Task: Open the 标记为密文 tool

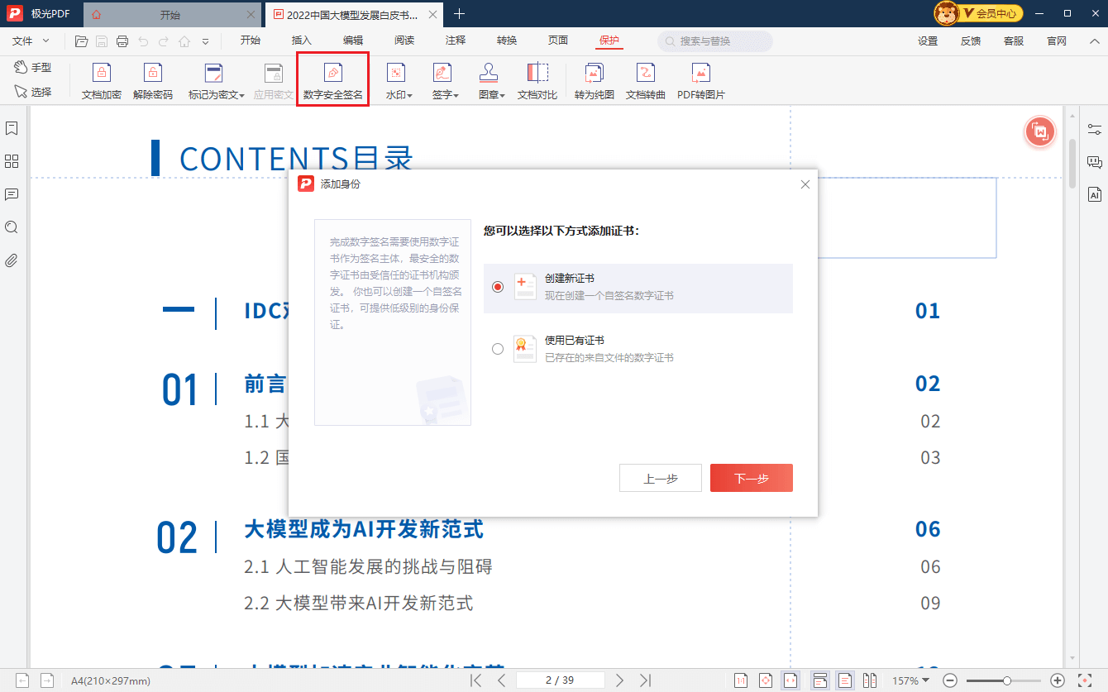Action: [213, 79]
